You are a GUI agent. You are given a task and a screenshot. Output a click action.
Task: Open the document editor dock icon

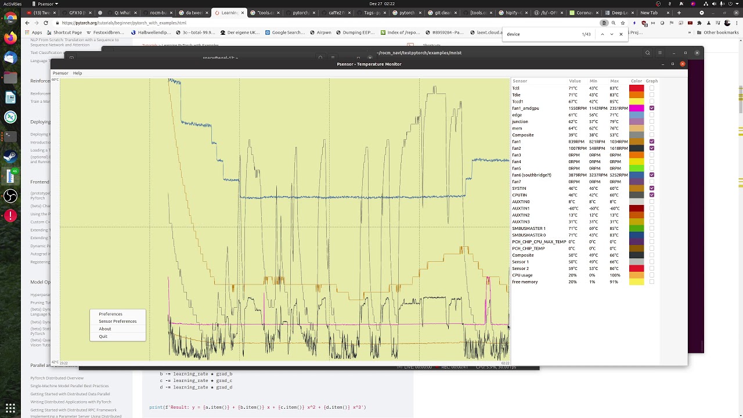click(x=10, y=98)
